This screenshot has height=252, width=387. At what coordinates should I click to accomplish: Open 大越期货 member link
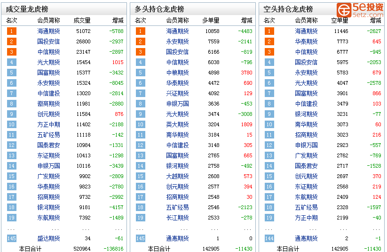tap(177, 176)
